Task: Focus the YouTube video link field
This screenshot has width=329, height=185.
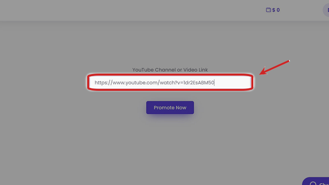Action: [170, 83]
